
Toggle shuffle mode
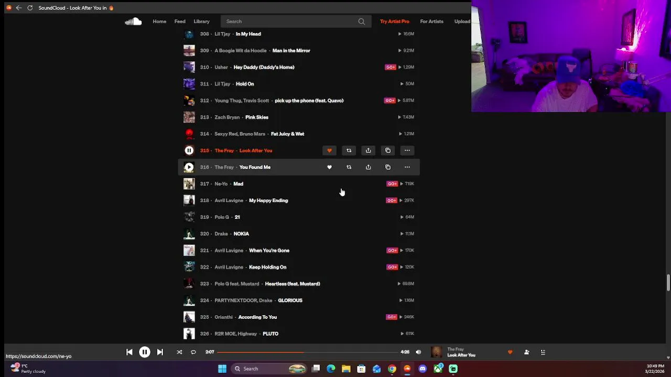179,352
